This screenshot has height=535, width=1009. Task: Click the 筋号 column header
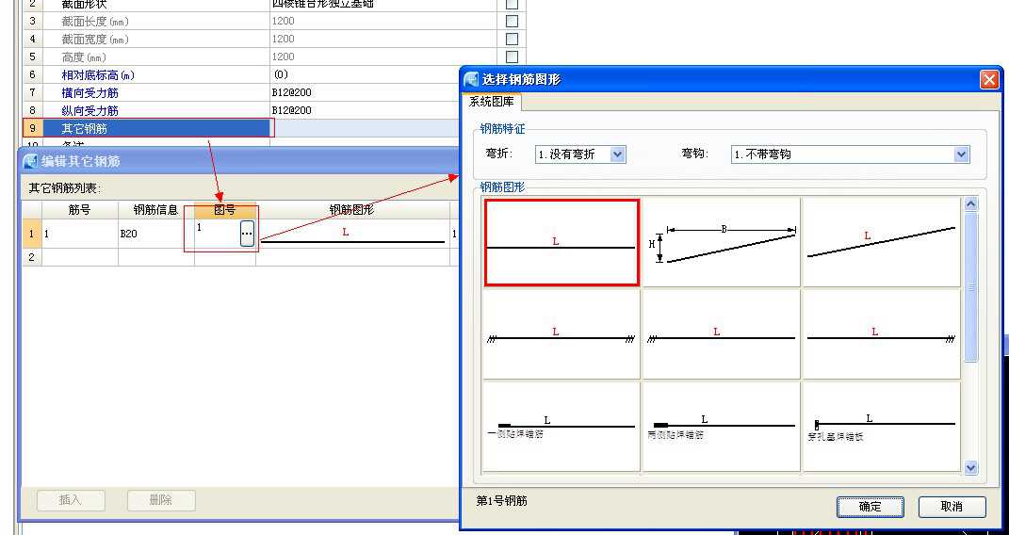pyautogui.click(x=80, y=210)
